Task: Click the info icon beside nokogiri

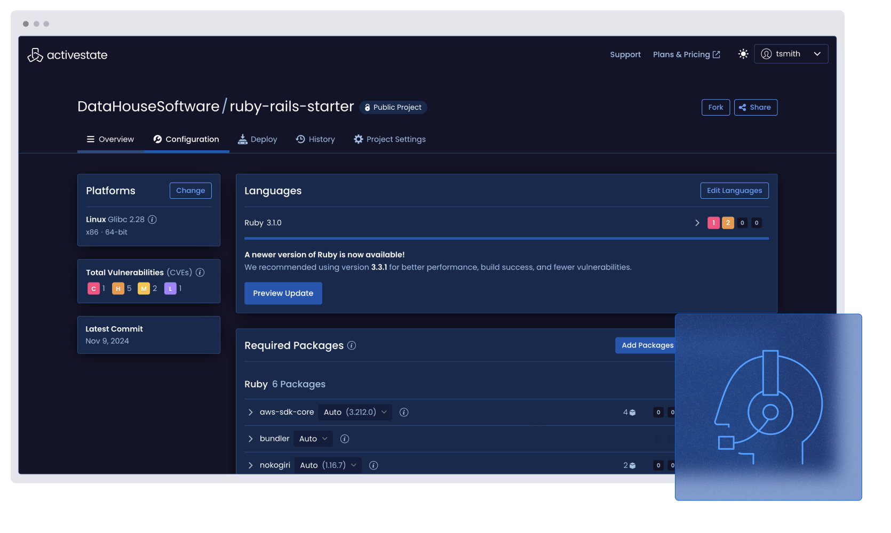Action: 373,465
